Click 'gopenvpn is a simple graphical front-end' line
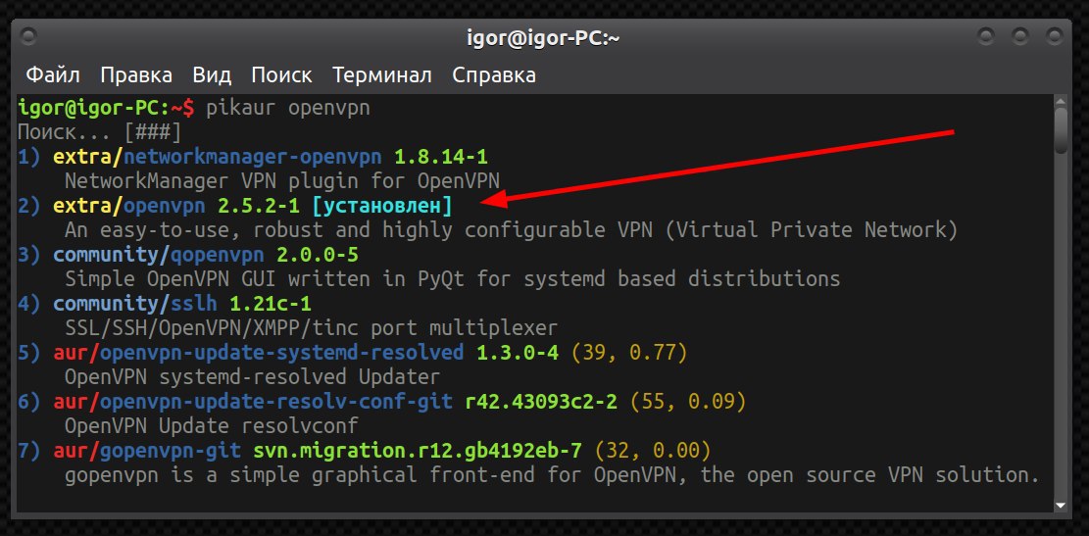Screen dimensions: 1089x536 coord(552,475)
